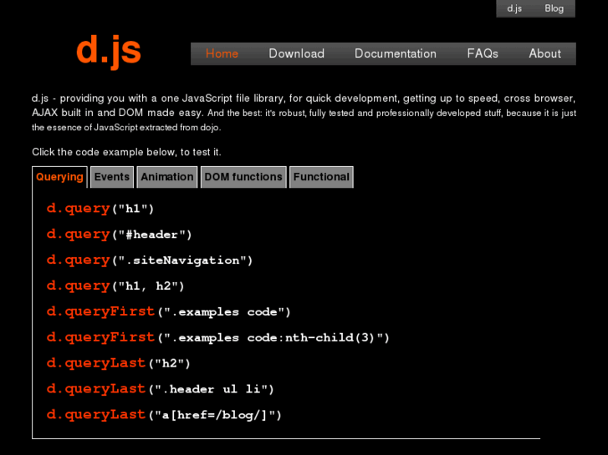Run d.queryFirst(".examples code") example

[169, 311]
